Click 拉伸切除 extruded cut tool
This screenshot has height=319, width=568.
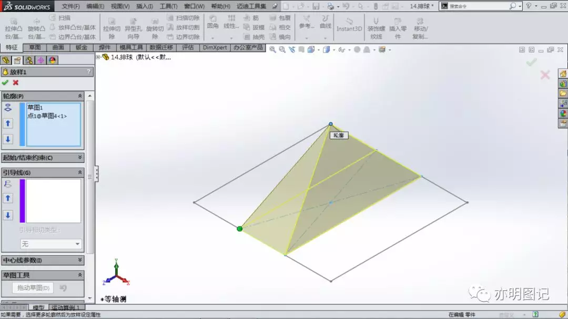111,28
